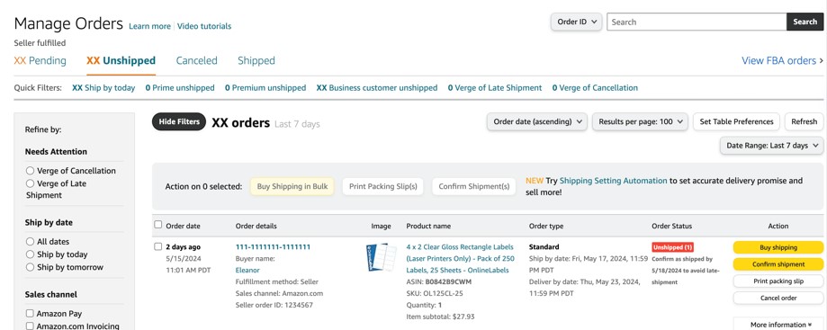This screenshot has width=827, height=330.
Task: Switch to the Canceled tab
Action: click(x=197, y=60)
